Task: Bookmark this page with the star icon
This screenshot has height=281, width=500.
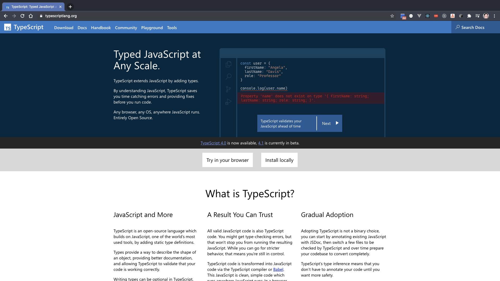Action: (392, 16)
